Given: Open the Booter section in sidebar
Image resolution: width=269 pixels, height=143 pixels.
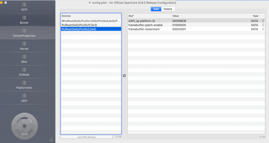Looking at the screenshot, I should pyautogui.click(x=24, y=20).
